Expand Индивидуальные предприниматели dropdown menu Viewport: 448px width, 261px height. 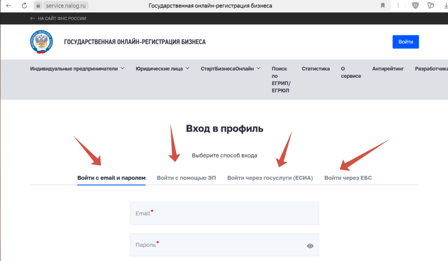tap(77, 68)
